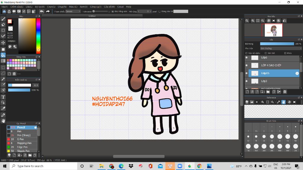This screenshot has height=170, width=303.
Task: Open the Công cụ menu
Action: click(96, 7)
